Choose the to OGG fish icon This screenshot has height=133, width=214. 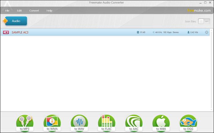point(188,123)
